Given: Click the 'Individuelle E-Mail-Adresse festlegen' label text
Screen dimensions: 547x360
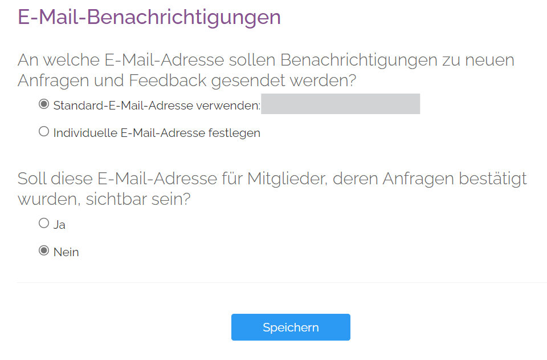Looking at the screenshot, I should coord(157,133).
